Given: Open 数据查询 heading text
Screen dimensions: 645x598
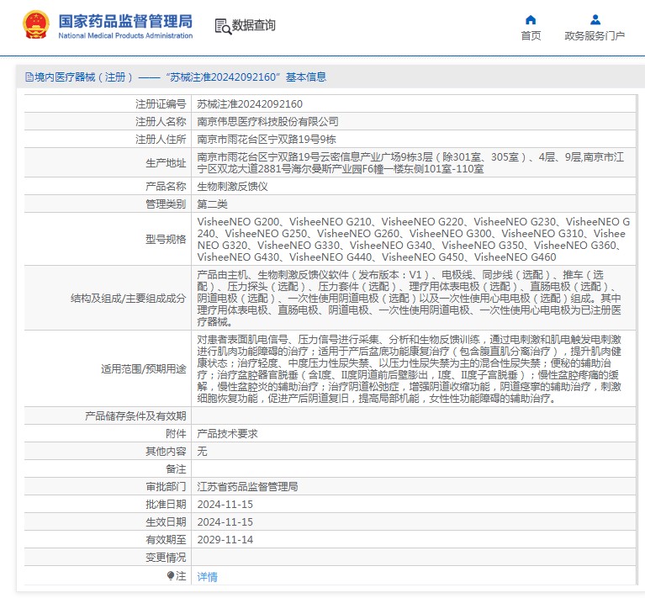Looking at the screenshot, I should 254,26.
